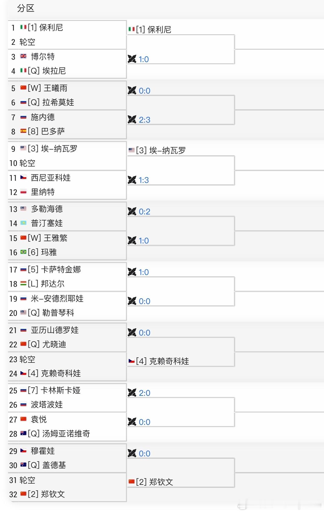
Task: Select second-round entry [4] 克赖奇科娃
Action: click(162, 361)
